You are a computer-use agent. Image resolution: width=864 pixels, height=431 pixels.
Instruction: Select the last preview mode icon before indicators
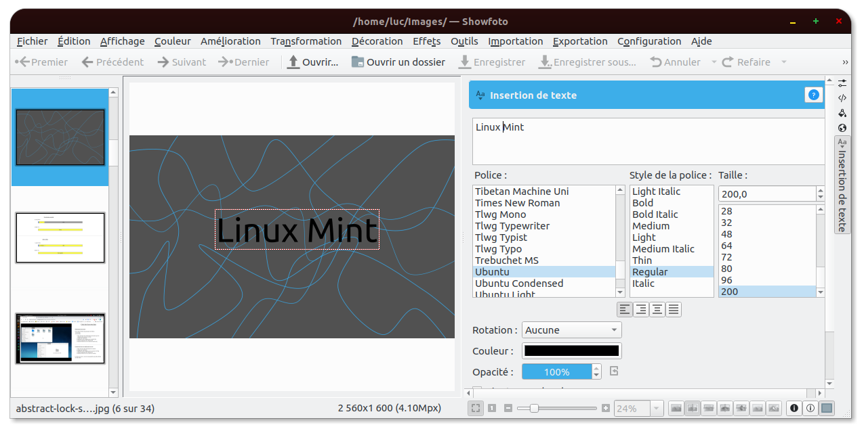coord(773,408)
